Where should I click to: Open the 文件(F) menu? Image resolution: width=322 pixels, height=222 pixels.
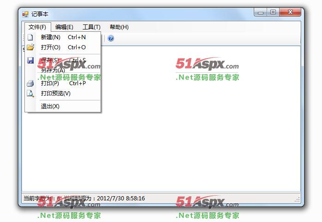[37, 27]
